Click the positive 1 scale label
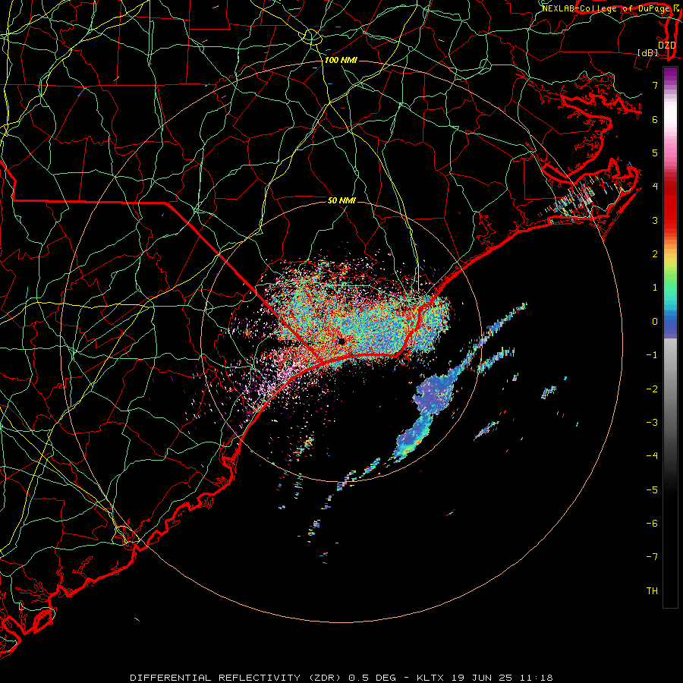 (655, 288)
